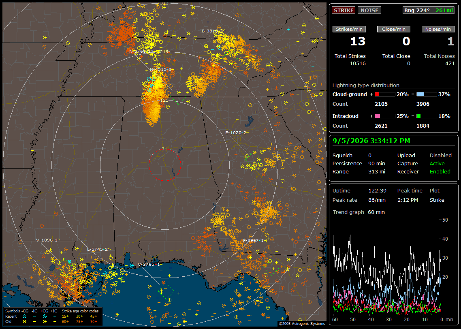Toggle the Upload Disabled setting

440,155
